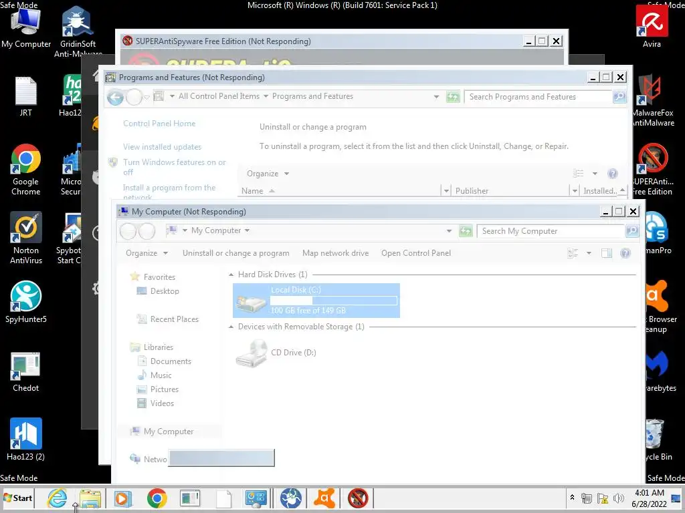
Task: Click Open Control Panel in toolbar
Action: pyautogui.click(x=416, y=253)
